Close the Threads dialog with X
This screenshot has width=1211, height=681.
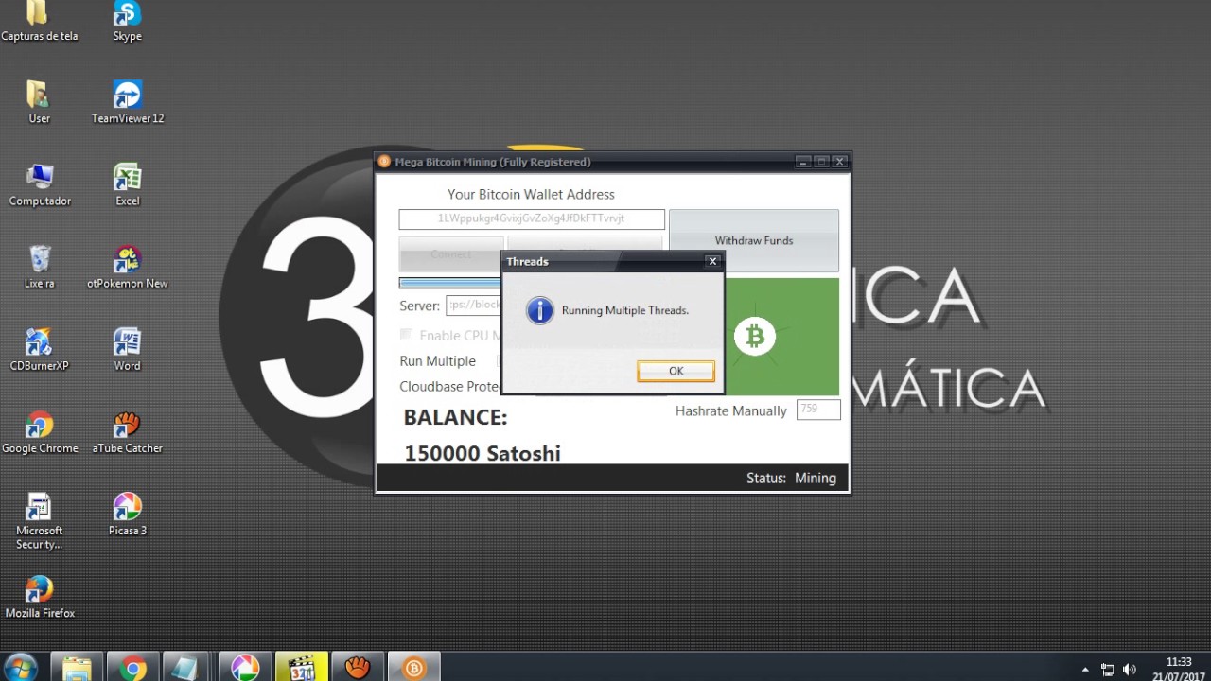(x=713, y=261)
